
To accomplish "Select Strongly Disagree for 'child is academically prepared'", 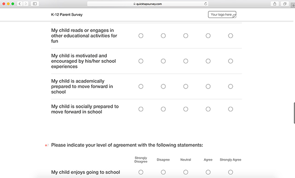I will pyautogui.click(x=141, y=86).
